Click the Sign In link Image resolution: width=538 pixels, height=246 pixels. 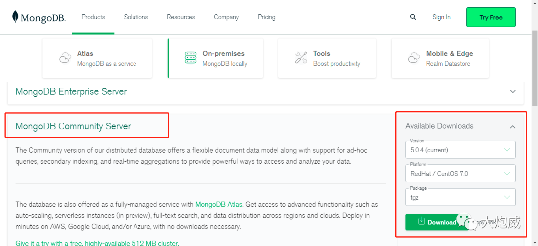(441, 17)
